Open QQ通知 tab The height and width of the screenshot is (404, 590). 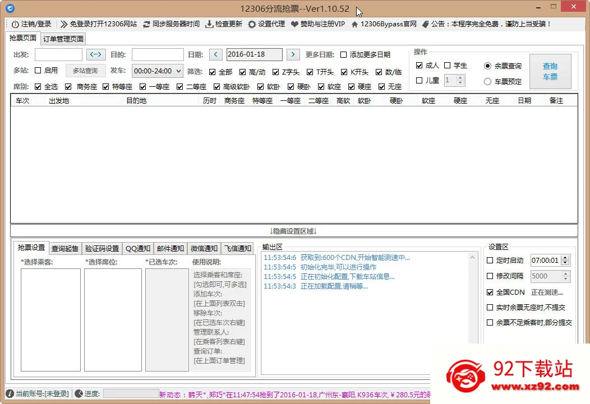click(138, 248)
